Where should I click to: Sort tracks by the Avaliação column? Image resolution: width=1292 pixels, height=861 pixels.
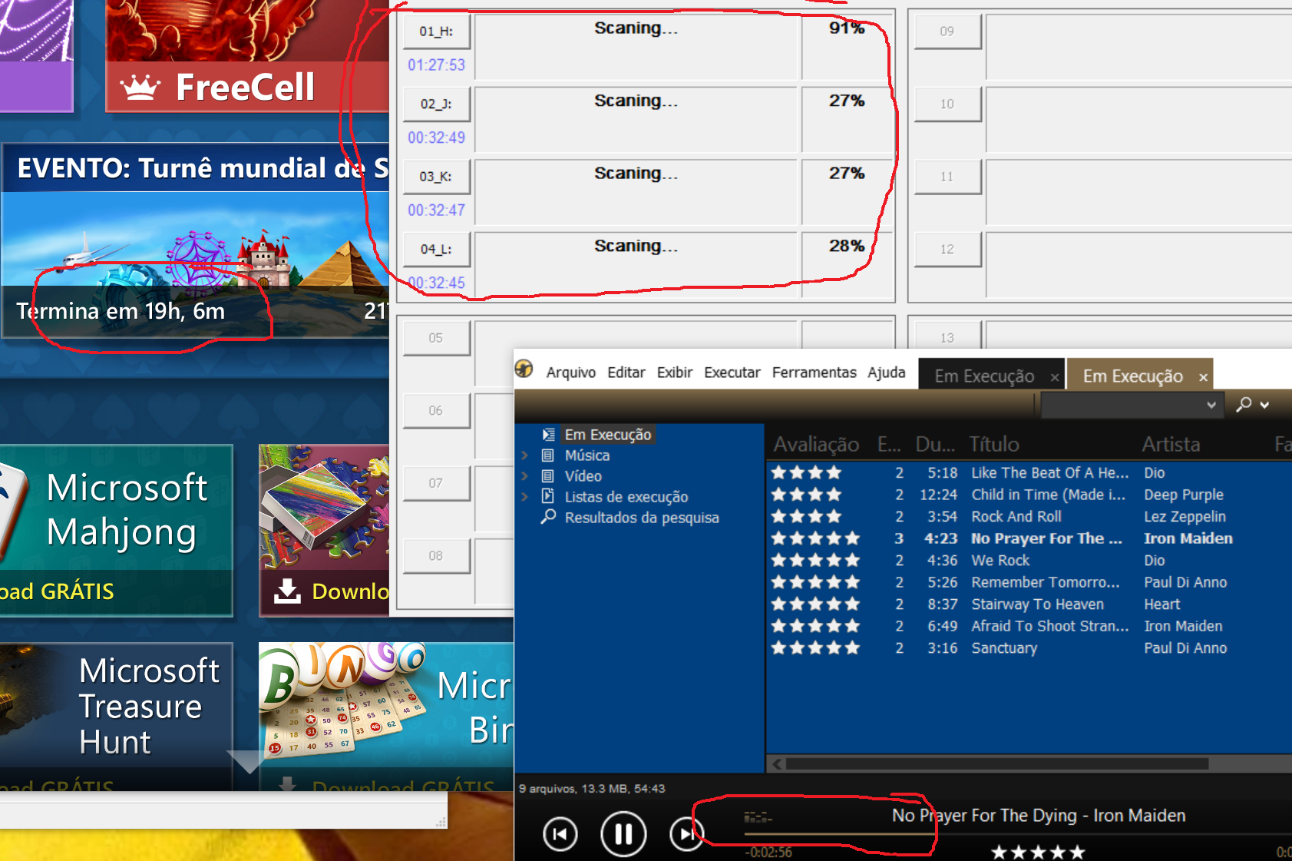[x=816, y=445]
